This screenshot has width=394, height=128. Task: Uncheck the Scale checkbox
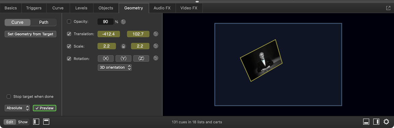pyautogui.click(x=69, y=46)
